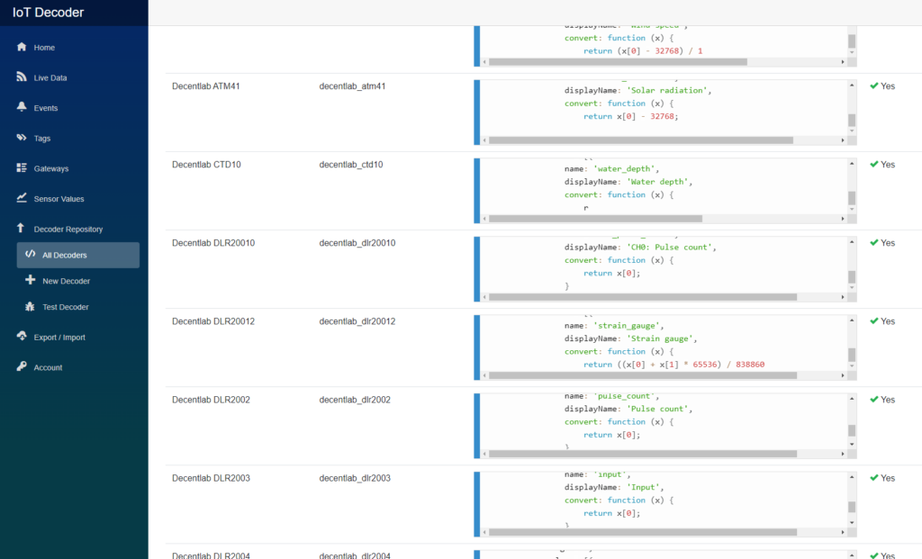Click green checkmark in Decentlab DLR20012 row
922x559 pixels.
coord(873,321)
